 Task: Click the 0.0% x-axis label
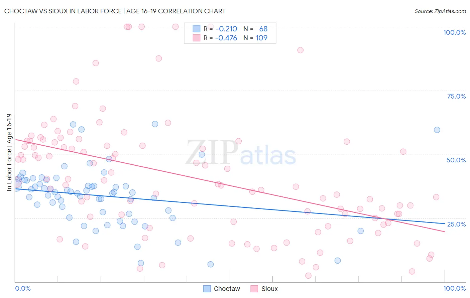click(23, 288)
